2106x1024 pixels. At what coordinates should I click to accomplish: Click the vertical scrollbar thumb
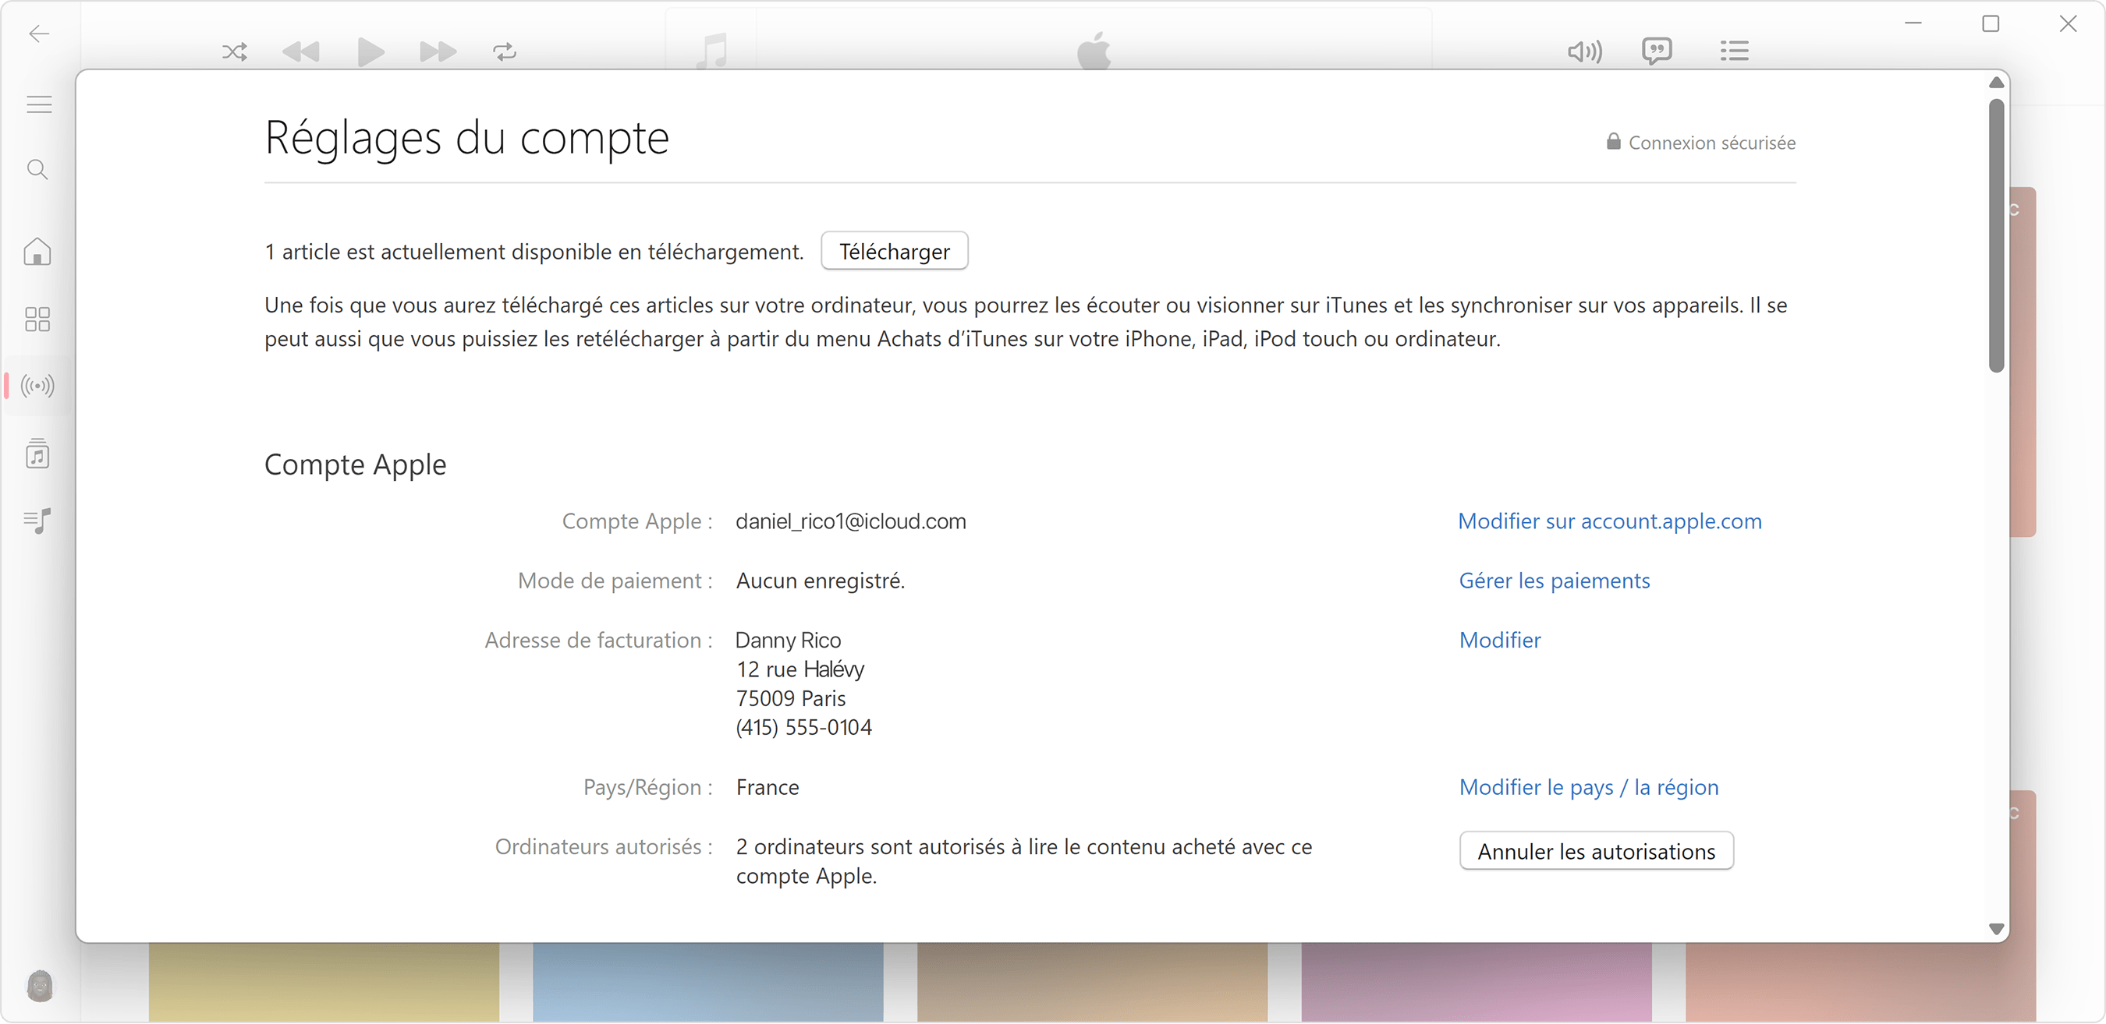pos(1997,235)
